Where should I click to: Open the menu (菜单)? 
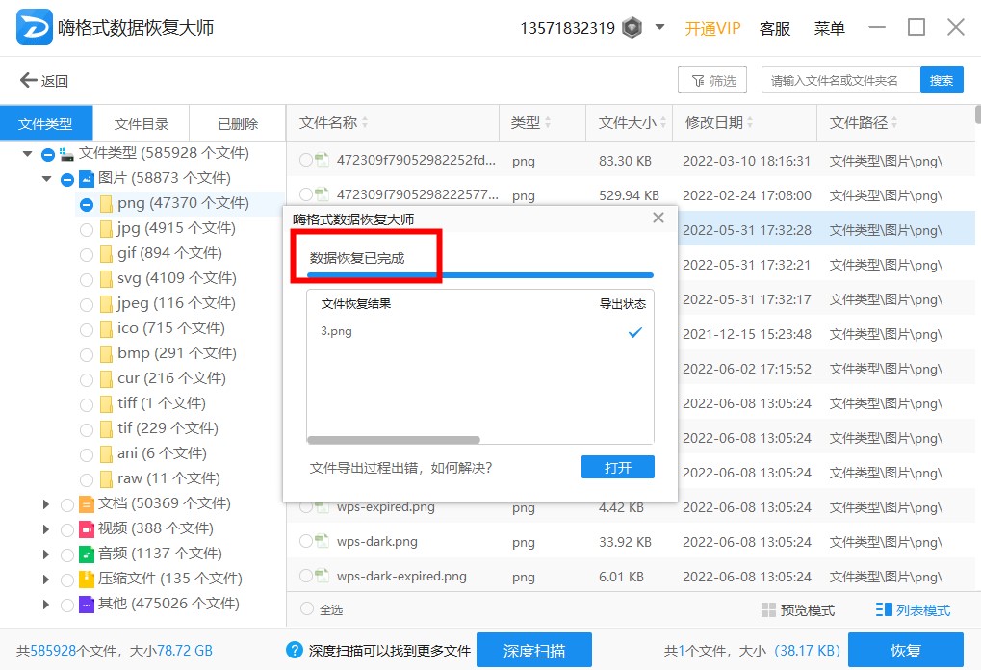pos(829,28)
